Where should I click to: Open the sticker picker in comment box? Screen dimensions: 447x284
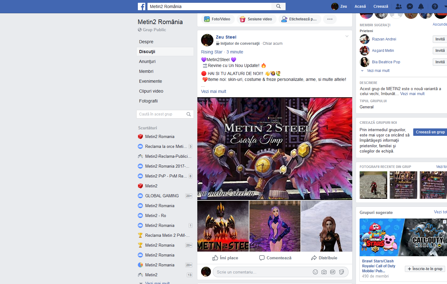[x=342, y=272]
